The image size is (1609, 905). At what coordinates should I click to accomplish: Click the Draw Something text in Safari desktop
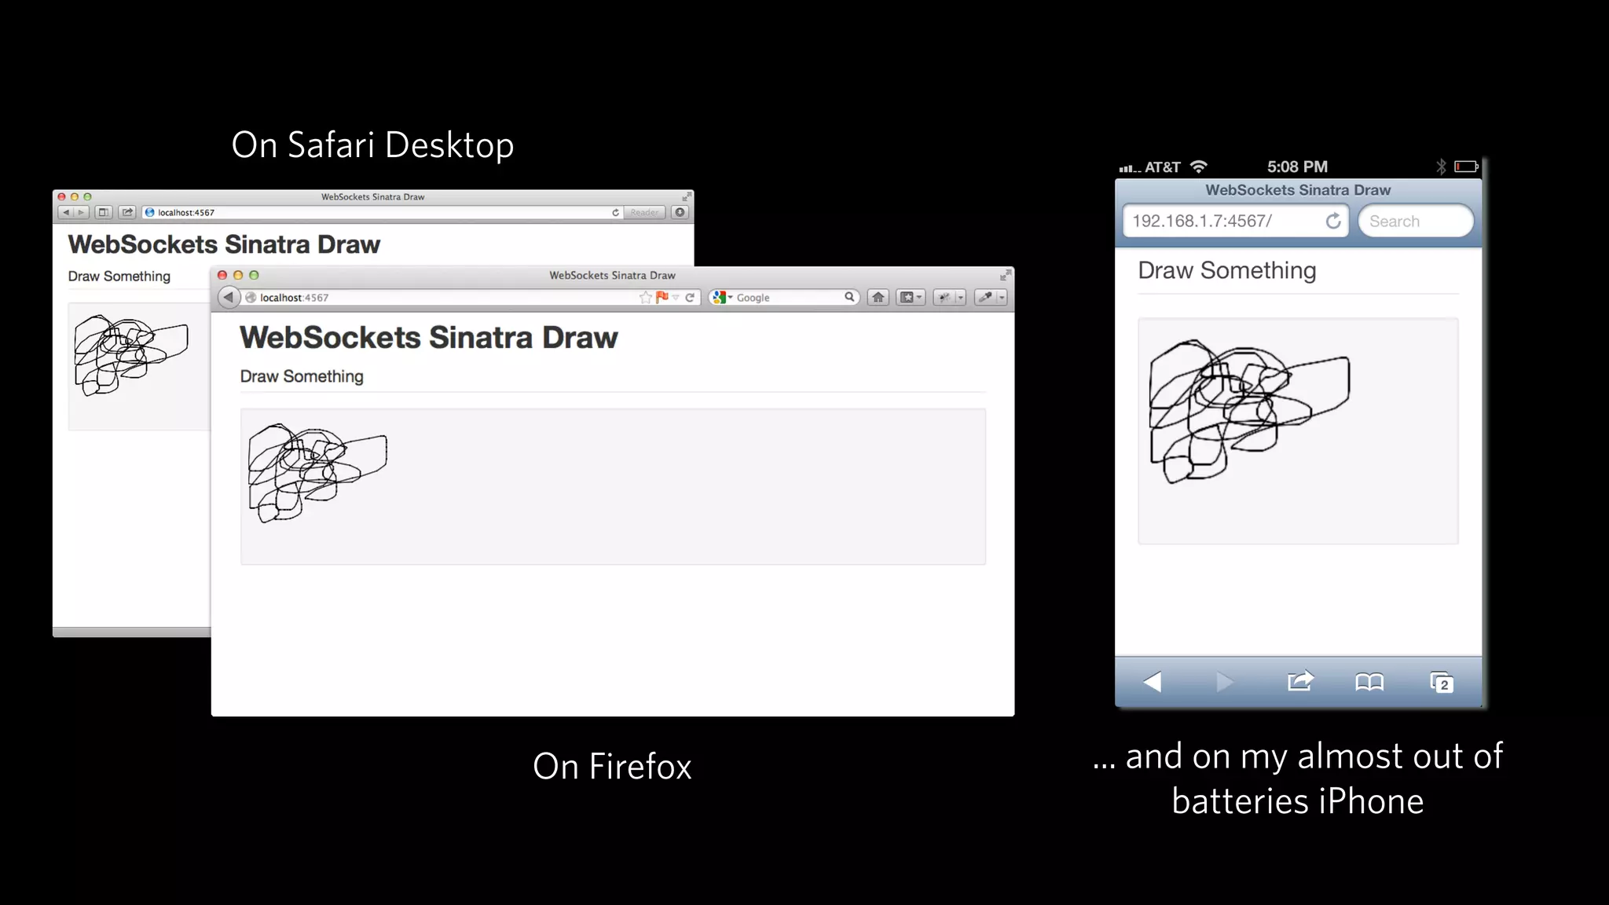(x=119, y=277)
